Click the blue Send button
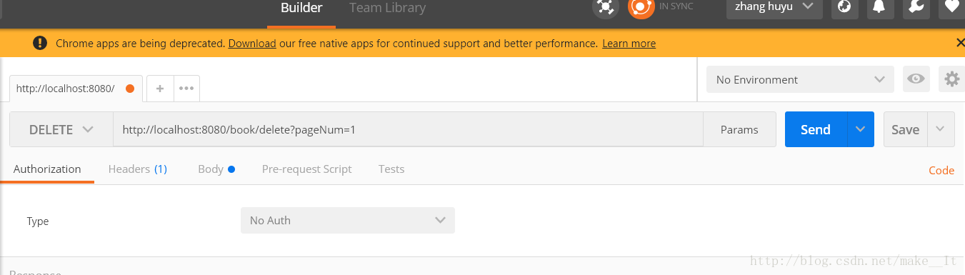 (816, 129)
